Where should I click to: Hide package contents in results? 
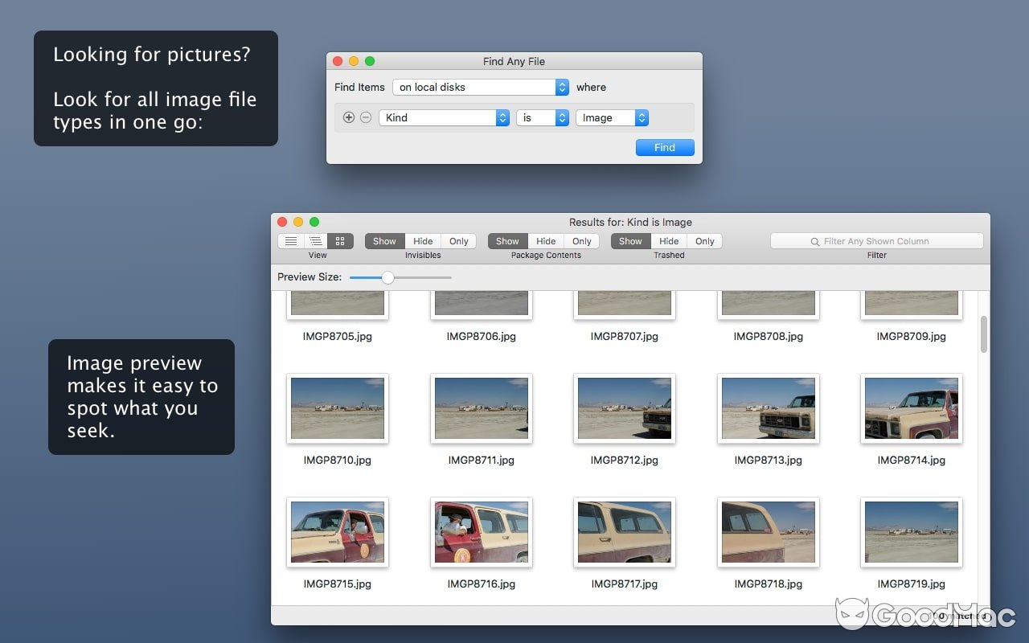tap(546, 240)
